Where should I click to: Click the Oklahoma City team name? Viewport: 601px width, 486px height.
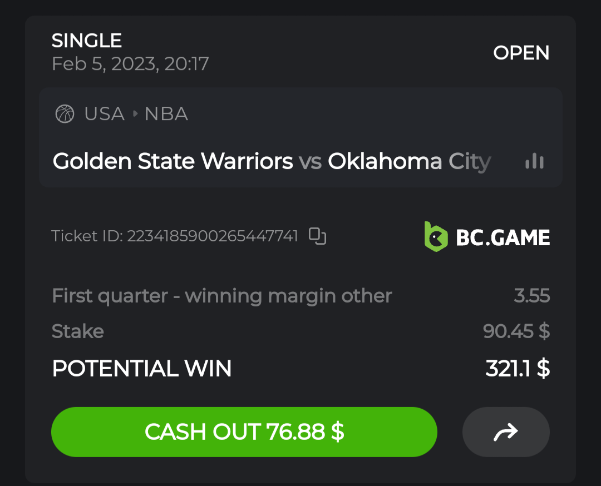(x=409, y=161)
